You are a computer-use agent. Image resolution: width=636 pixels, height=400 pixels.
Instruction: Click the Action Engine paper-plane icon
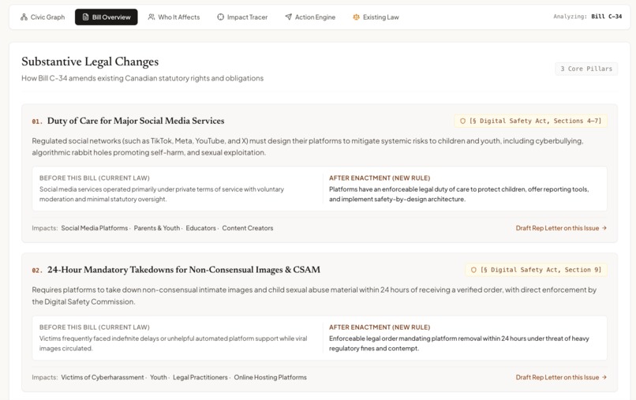[x=288, y=17]
